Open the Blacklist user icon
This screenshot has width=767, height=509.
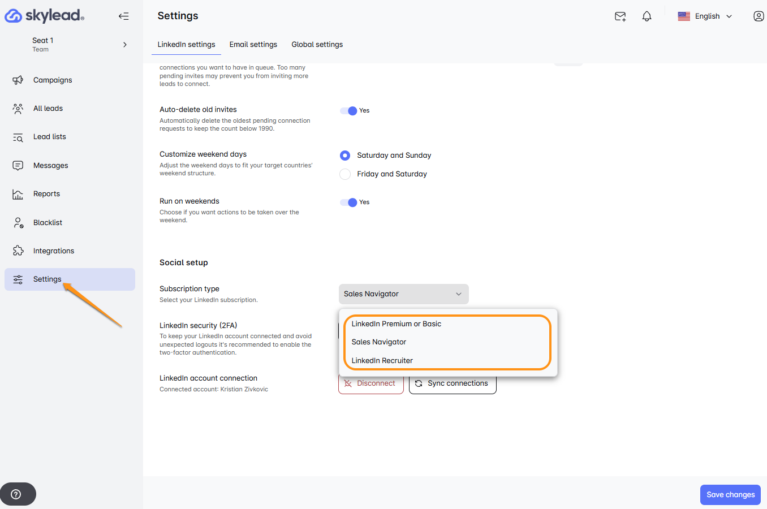point(18,223)
